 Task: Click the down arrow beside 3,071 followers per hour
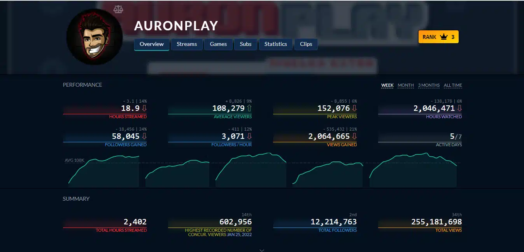pyautogui.click(x=249, y=136)
